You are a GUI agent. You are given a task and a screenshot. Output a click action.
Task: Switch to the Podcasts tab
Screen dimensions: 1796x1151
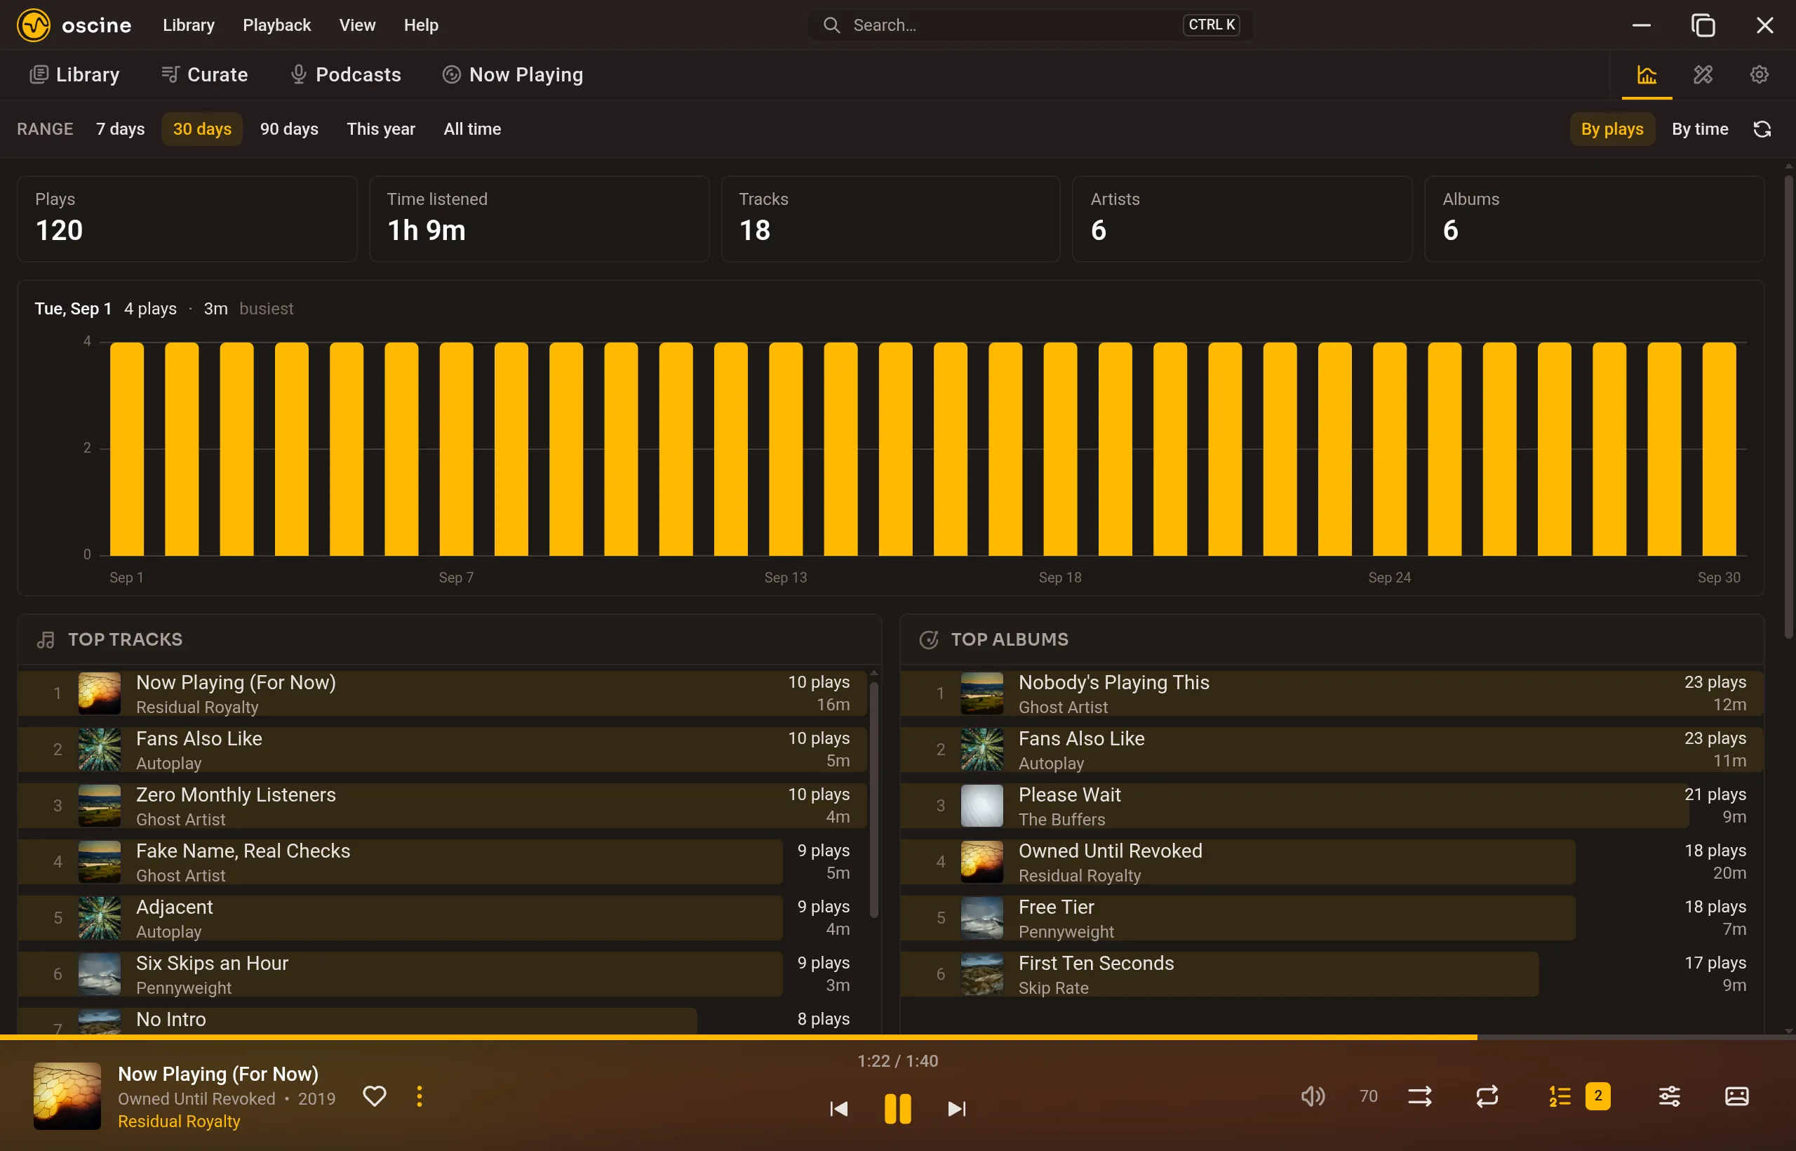coord(345,74)
